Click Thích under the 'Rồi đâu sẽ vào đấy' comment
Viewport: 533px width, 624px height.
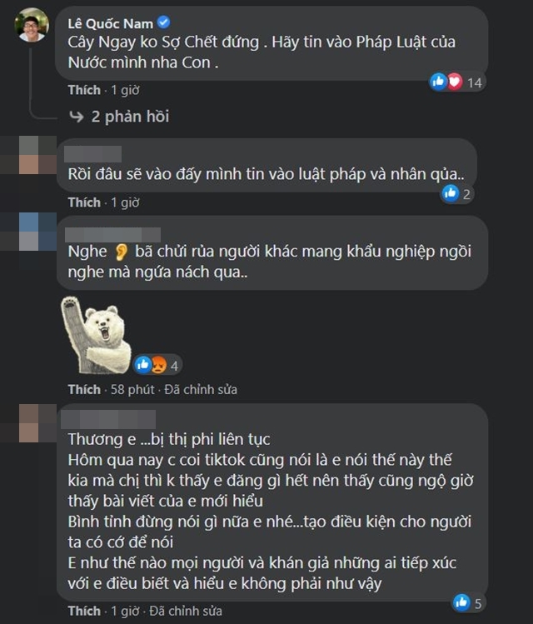pos(84,202)
